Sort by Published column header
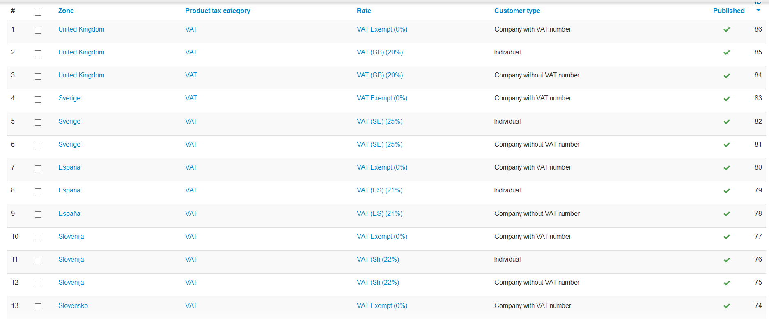Viewport: 769px width, 319px height. (x=728, y=11)
